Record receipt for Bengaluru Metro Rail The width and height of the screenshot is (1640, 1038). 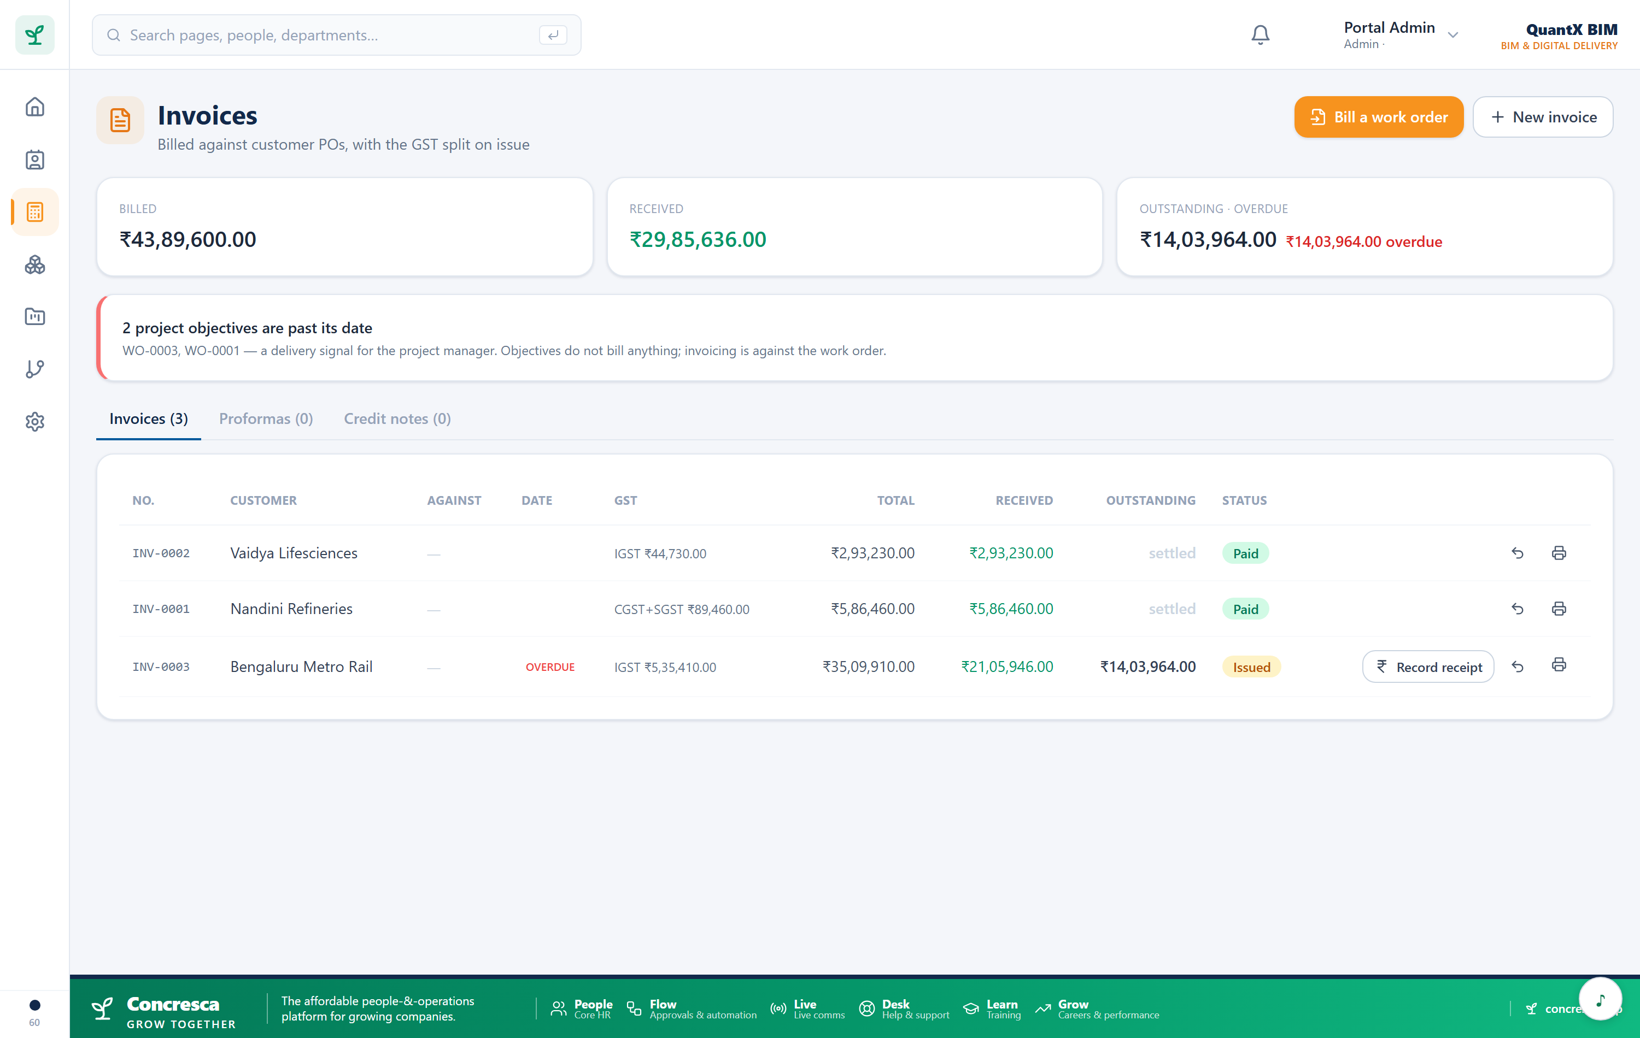1427,667
